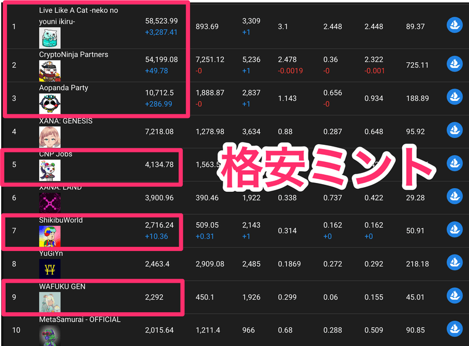
Task: Select the value 1,211.4
Action: (x=208, y=330)
